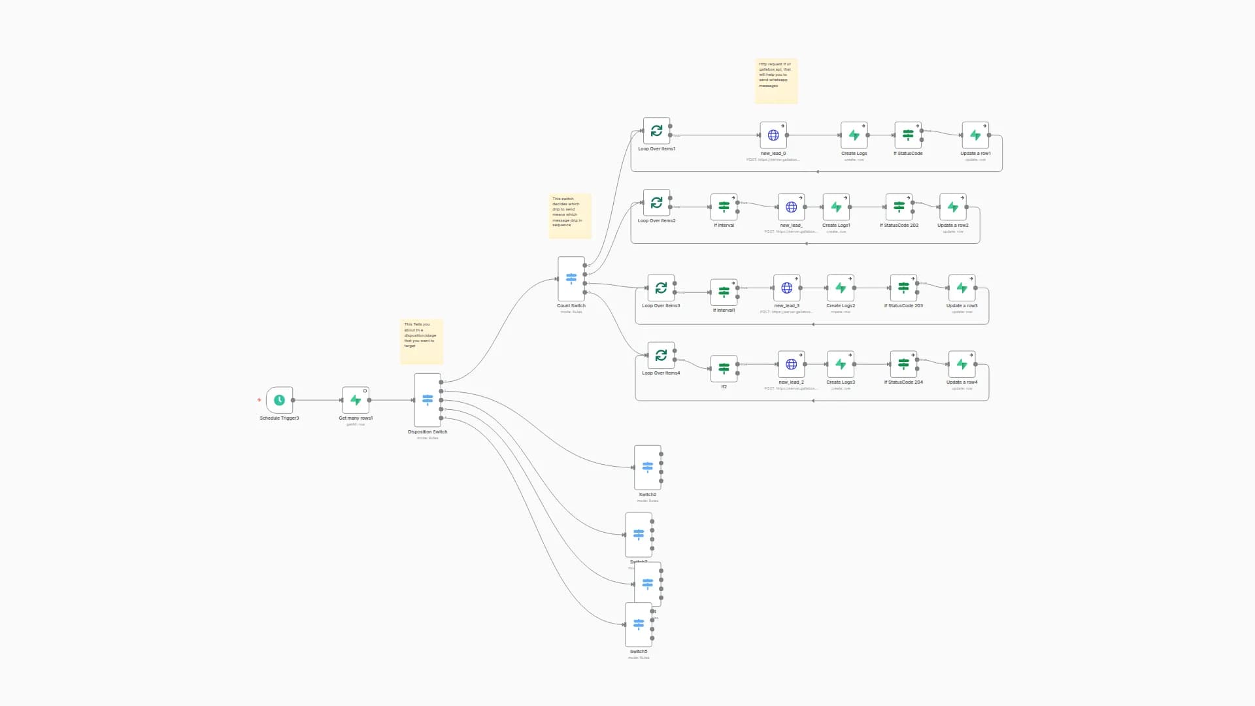
Task: Open the Loop Over Items4 node
Action: (x=661, y=355)
